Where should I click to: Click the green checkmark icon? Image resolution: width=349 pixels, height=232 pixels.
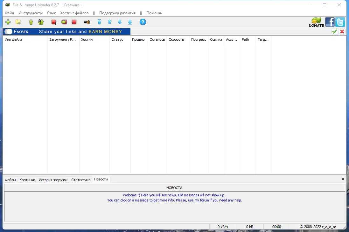coord(335,32)
